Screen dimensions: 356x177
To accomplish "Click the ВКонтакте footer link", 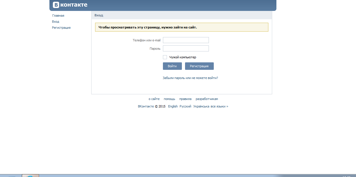I will click(146, 106).
